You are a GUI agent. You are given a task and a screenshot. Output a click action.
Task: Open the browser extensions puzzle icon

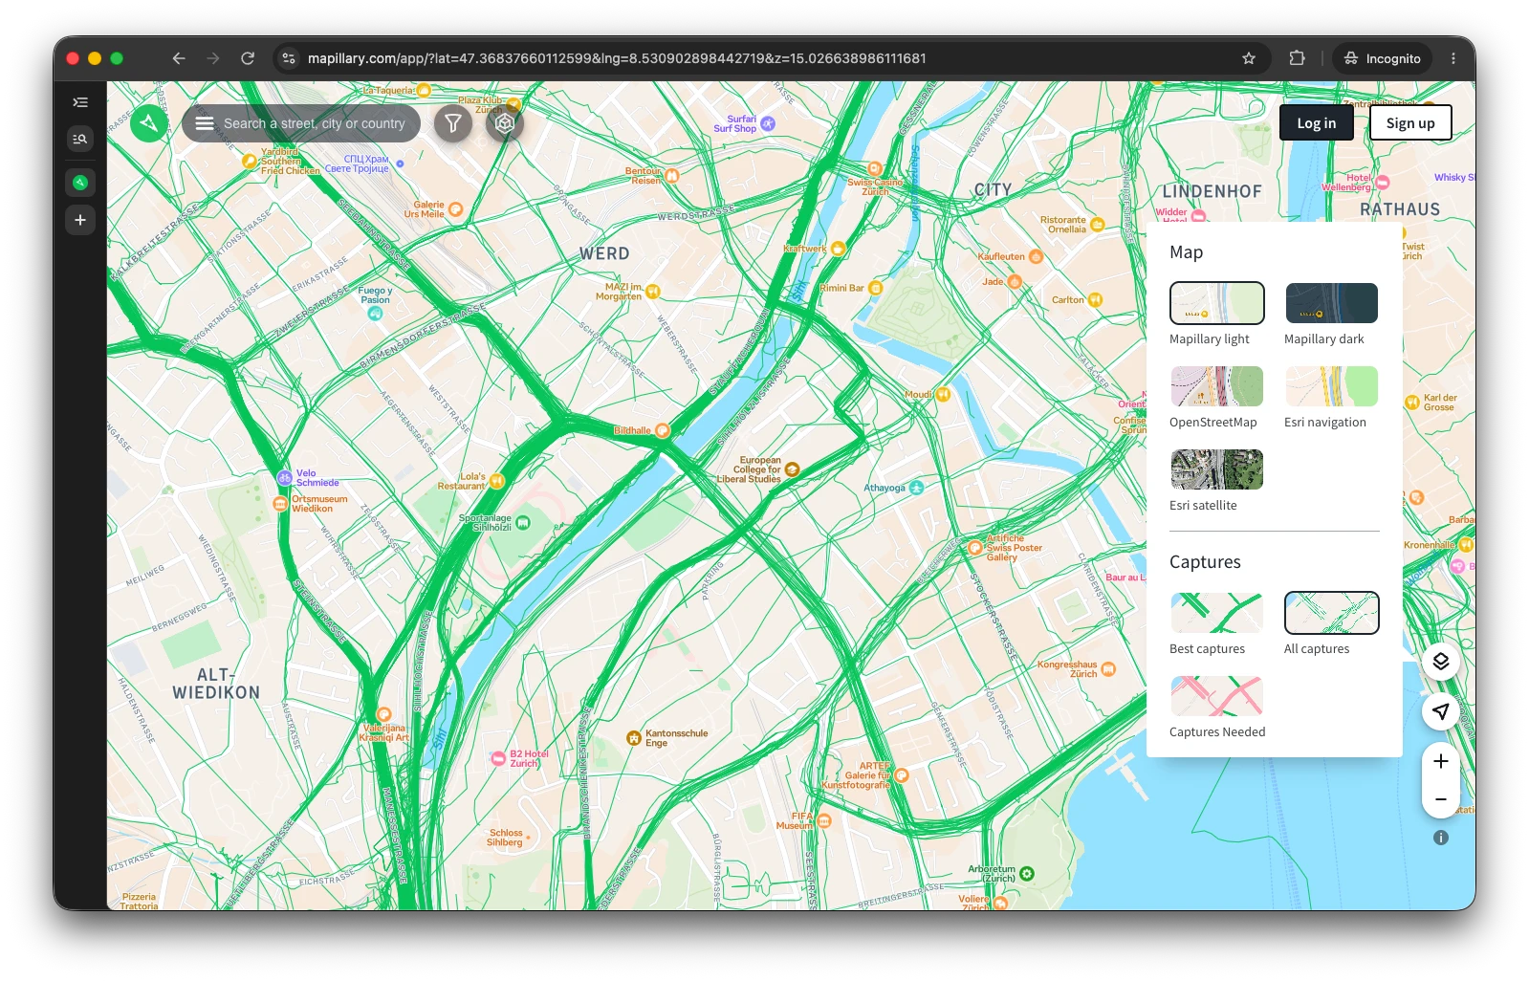1297,58
